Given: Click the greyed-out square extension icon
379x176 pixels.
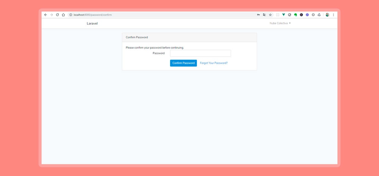Looking at the screenshot, I should [x=278, y=15].
